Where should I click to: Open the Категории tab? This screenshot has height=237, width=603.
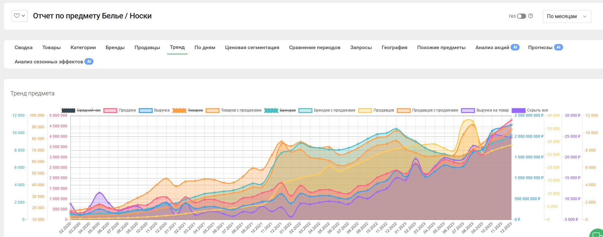83,48
